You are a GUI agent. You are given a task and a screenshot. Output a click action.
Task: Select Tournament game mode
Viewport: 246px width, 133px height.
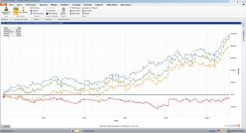[x=24, y=11]
